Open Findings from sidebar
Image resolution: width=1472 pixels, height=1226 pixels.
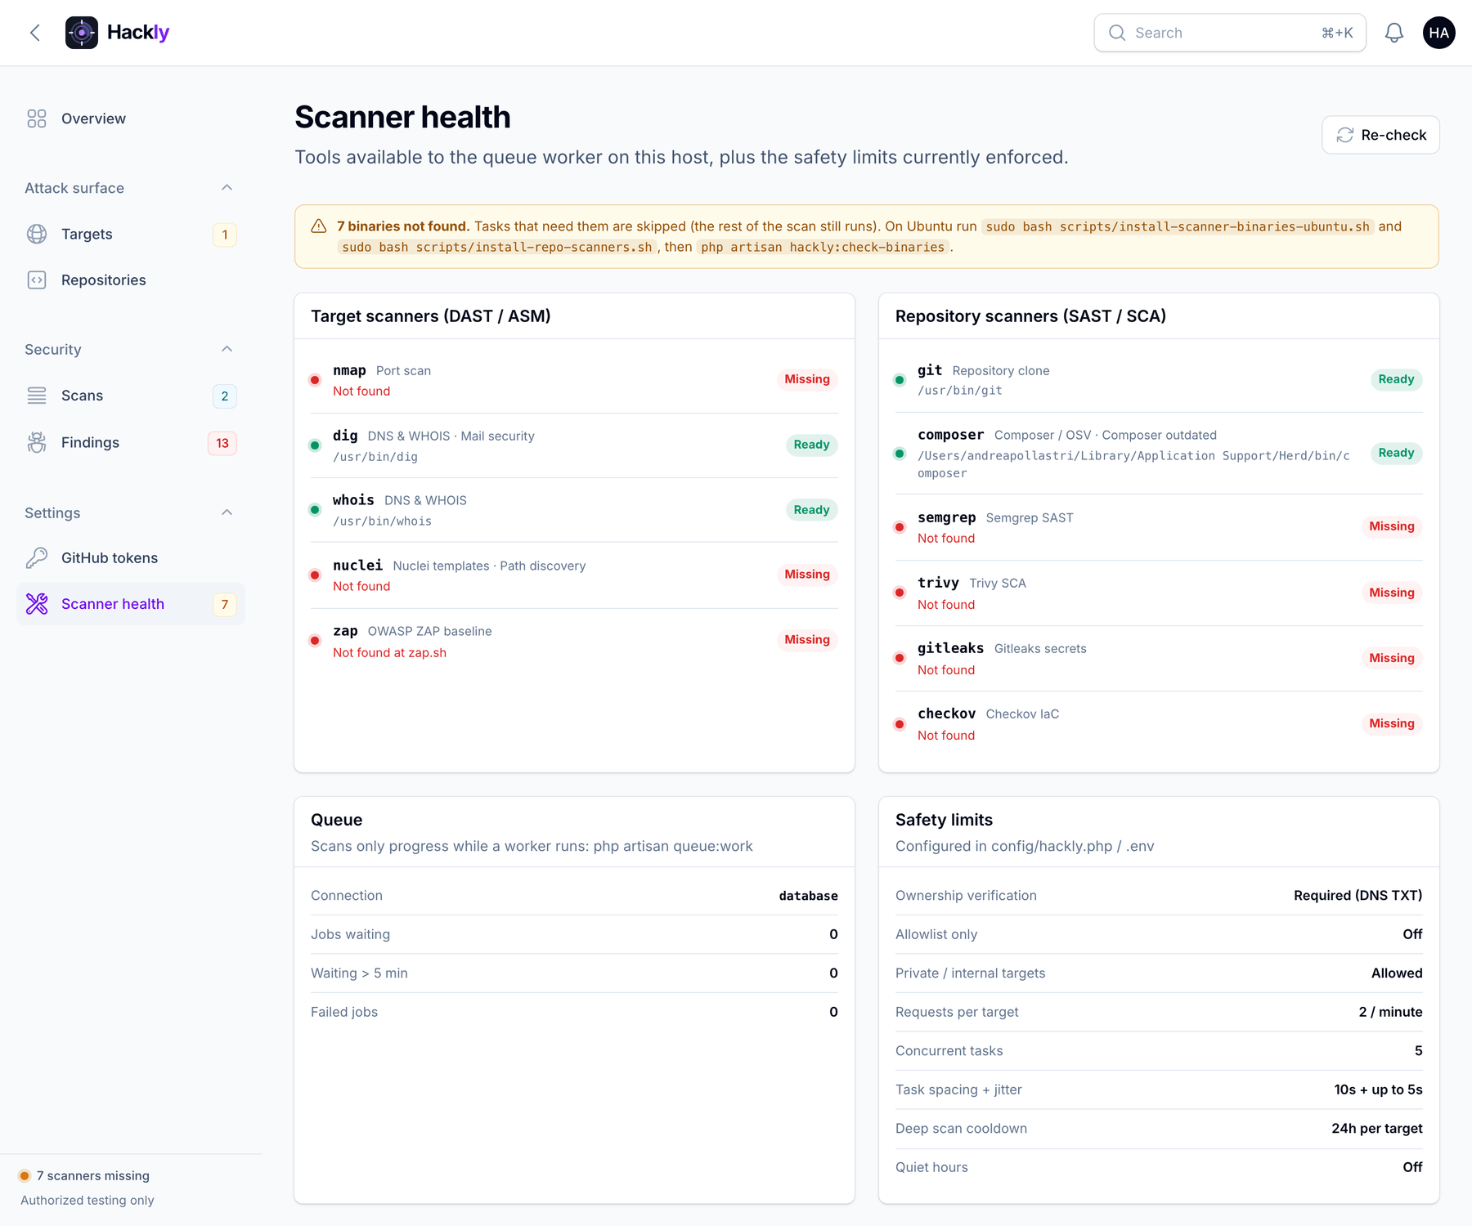click(x=131, y=442)
